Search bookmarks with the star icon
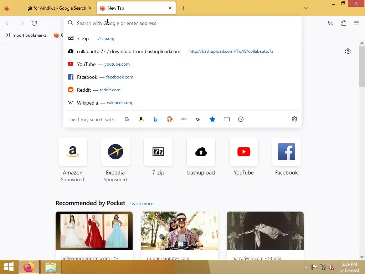Image resolution: width=365 pixels, height=274 pixels. point(212,119)
